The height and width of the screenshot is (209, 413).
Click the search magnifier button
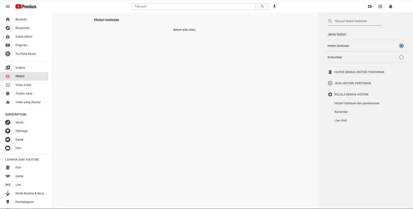tap(262, 6)
